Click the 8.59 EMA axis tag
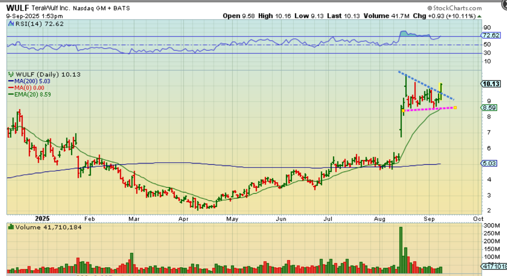 (490, 108)
